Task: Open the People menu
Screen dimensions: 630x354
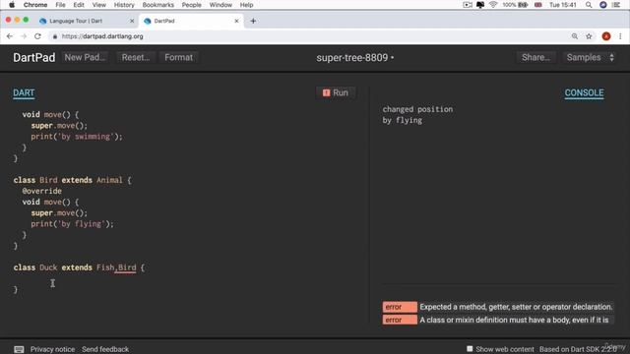Action: (191, 5)
